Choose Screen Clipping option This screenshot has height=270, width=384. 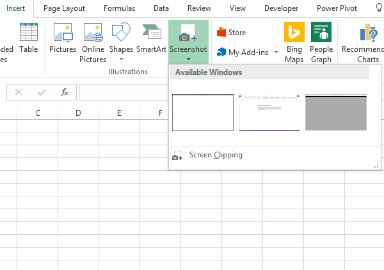click(x=216, y=155)
